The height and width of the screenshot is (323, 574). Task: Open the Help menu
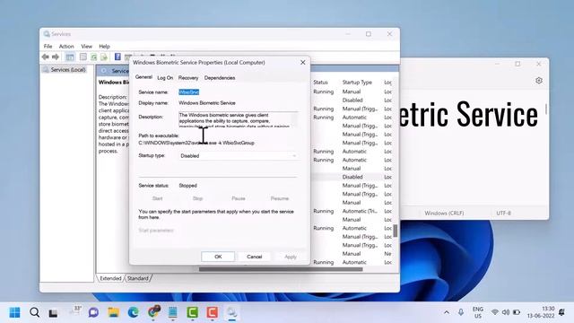[x=104, y=47]
